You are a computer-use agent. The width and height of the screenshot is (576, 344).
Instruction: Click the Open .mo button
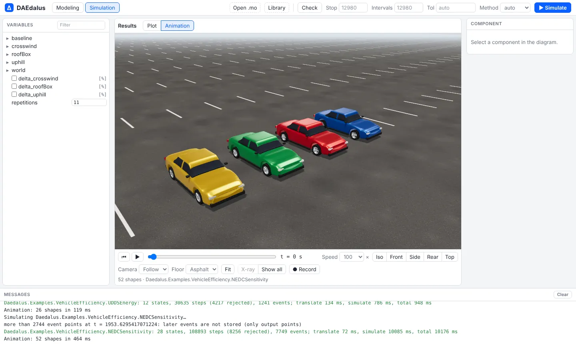(x=245, y=8)
